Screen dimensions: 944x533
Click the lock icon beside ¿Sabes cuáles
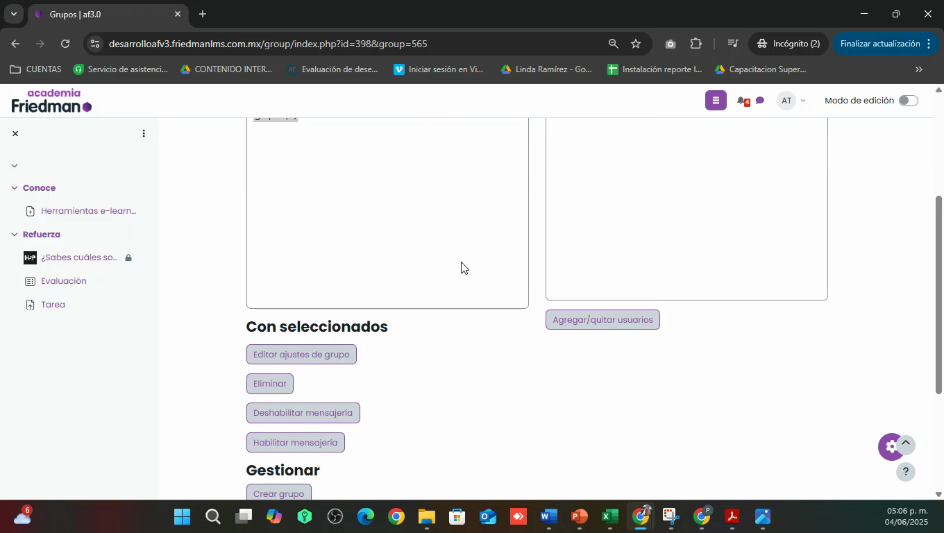128,257
